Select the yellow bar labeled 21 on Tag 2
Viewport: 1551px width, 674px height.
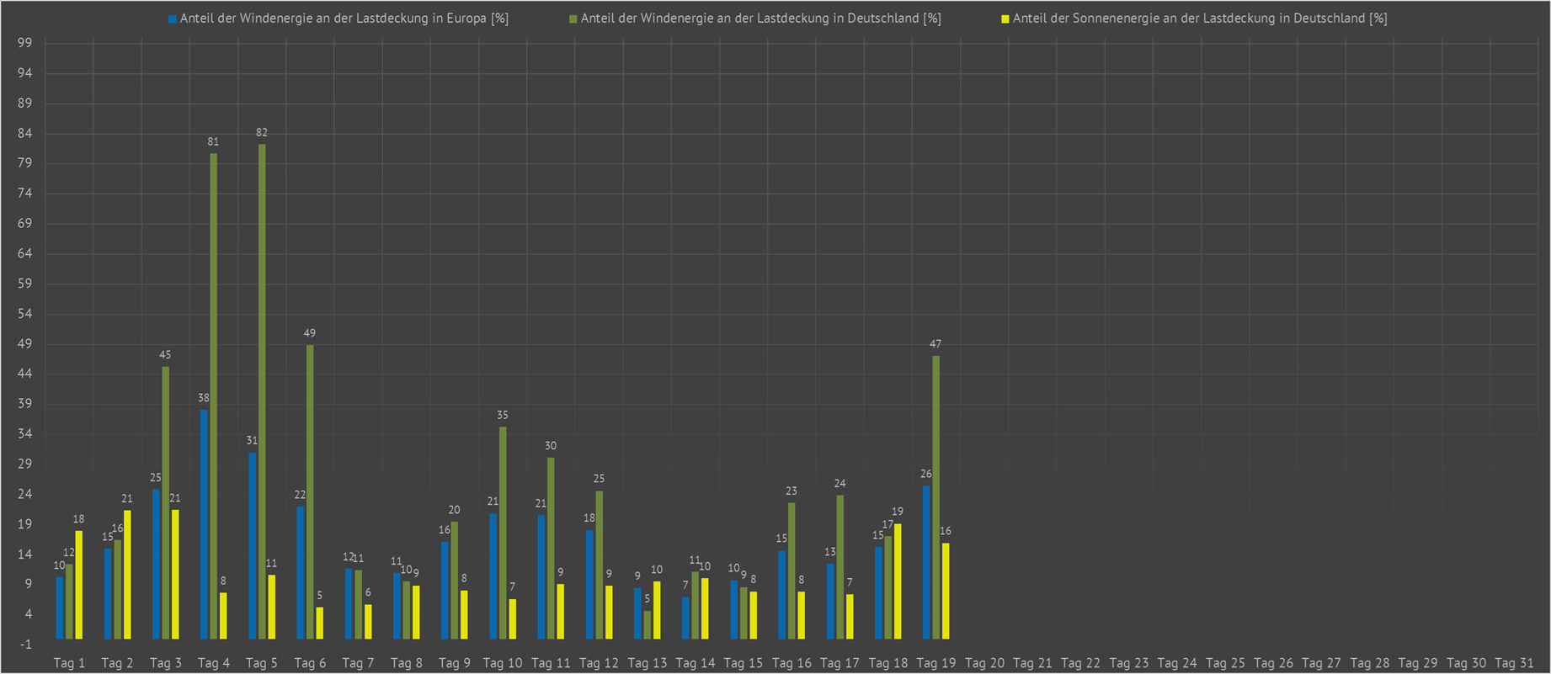[x=127, y=574]
